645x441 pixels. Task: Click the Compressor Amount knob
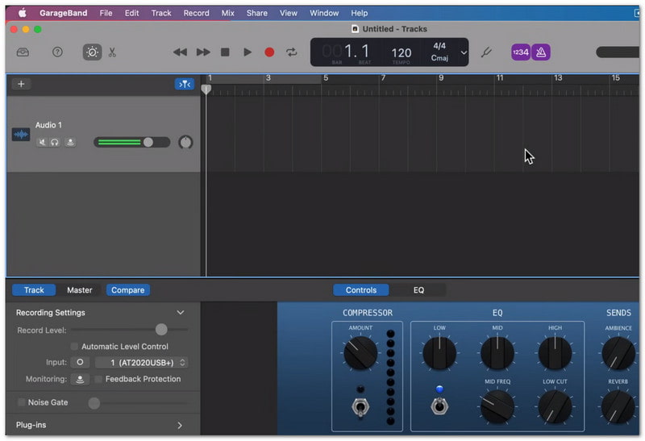coord(360,353)
